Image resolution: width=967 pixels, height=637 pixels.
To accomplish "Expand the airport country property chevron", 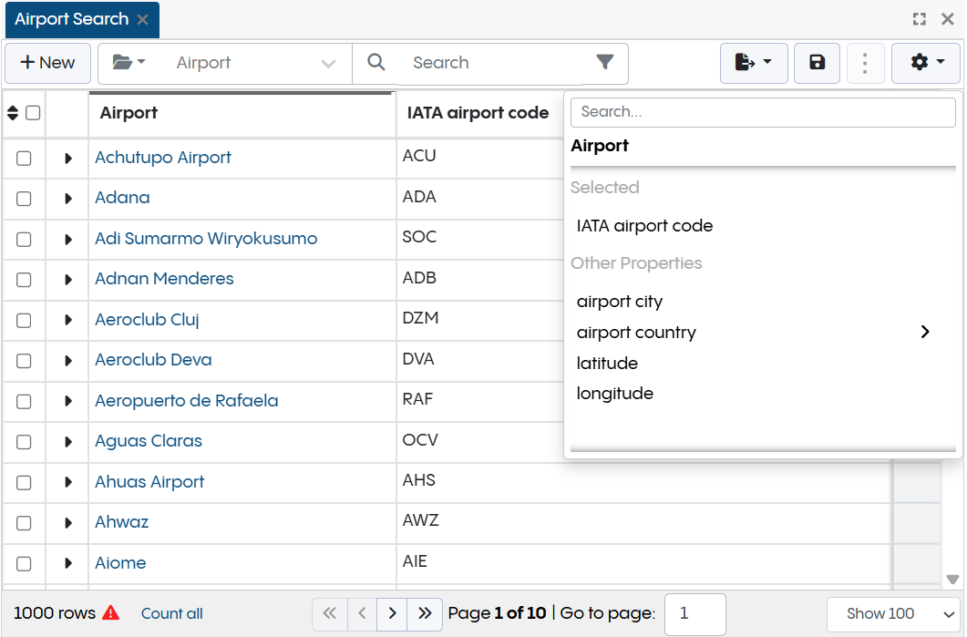I will pos(925,332).
